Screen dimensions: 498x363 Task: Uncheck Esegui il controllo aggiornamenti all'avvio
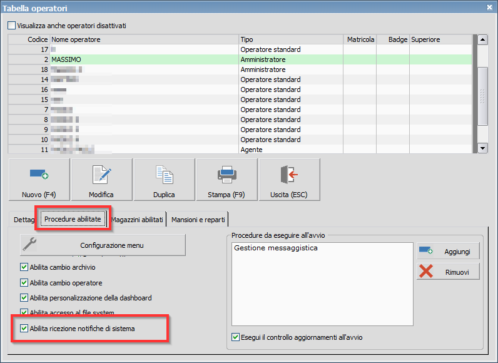tap(236, 337)
